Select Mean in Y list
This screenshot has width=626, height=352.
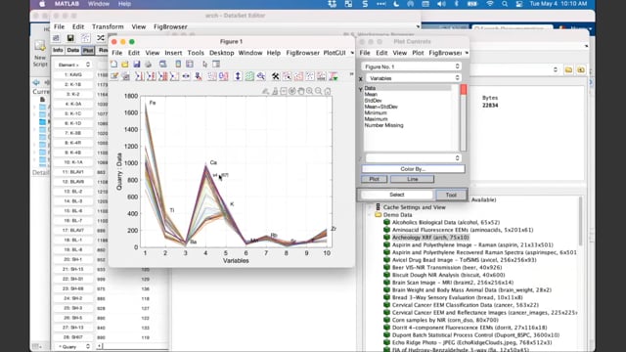(x=371, y=95)
